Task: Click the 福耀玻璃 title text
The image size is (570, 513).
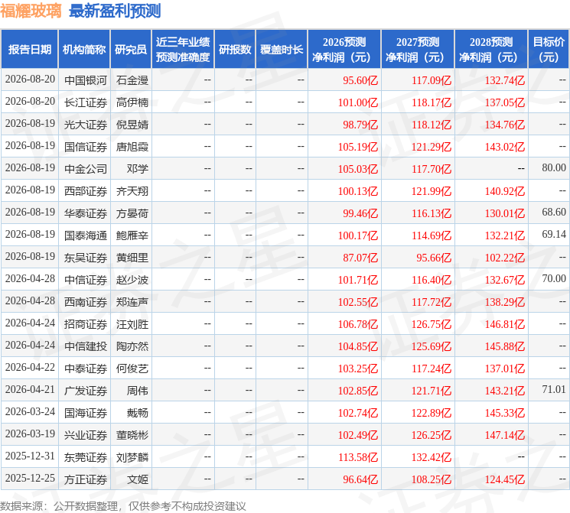Action: (x=31, y=11)
